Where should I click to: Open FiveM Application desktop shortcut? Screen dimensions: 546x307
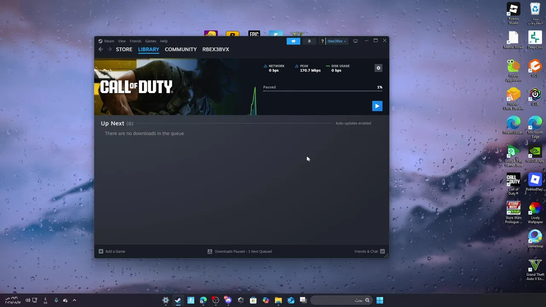[514, 71]
